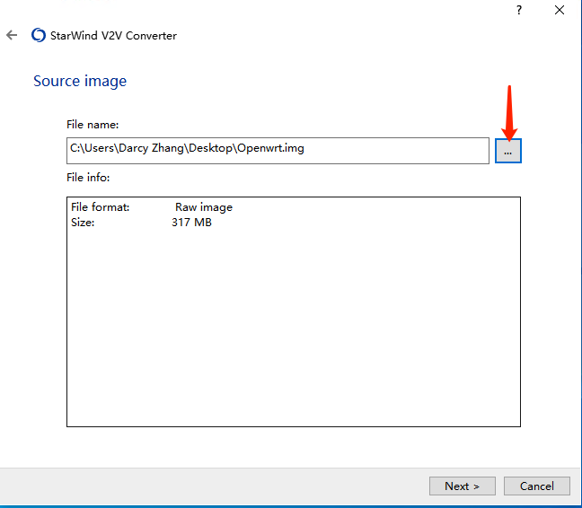
Task: Click the 'Source image' heading
Action: (80, 81)
